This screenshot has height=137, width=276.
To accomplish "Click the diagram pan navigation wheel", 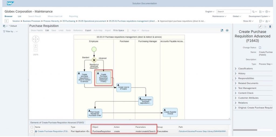I will (x=36, y=39).
